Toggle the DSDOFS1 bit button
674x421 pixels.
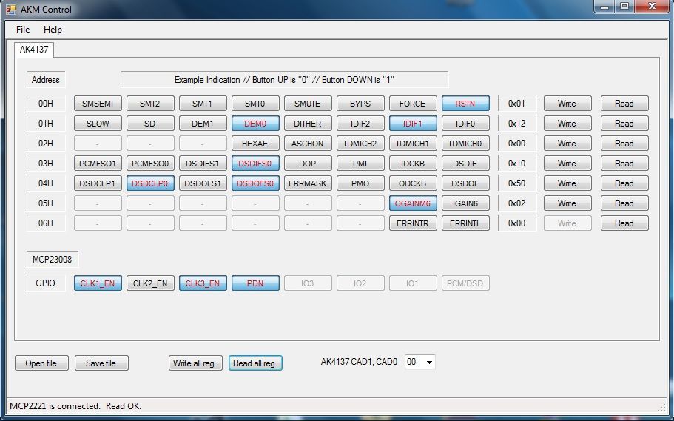tap(203, 183)
